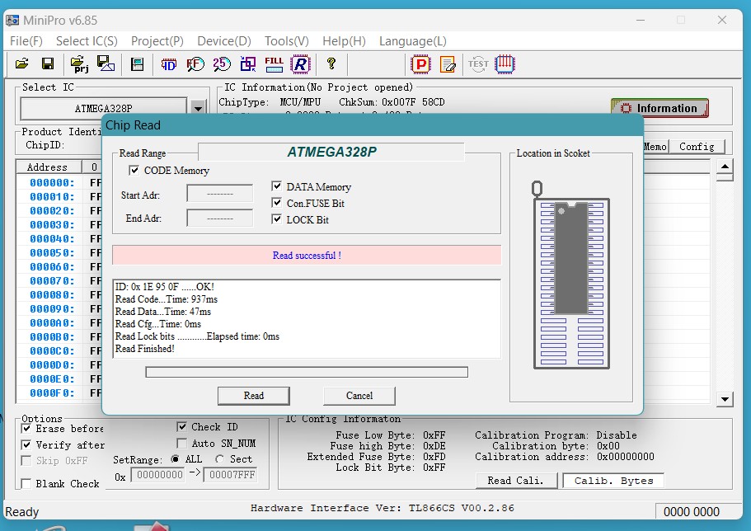
Task: Click the Information button
Action: pos(659,108)
